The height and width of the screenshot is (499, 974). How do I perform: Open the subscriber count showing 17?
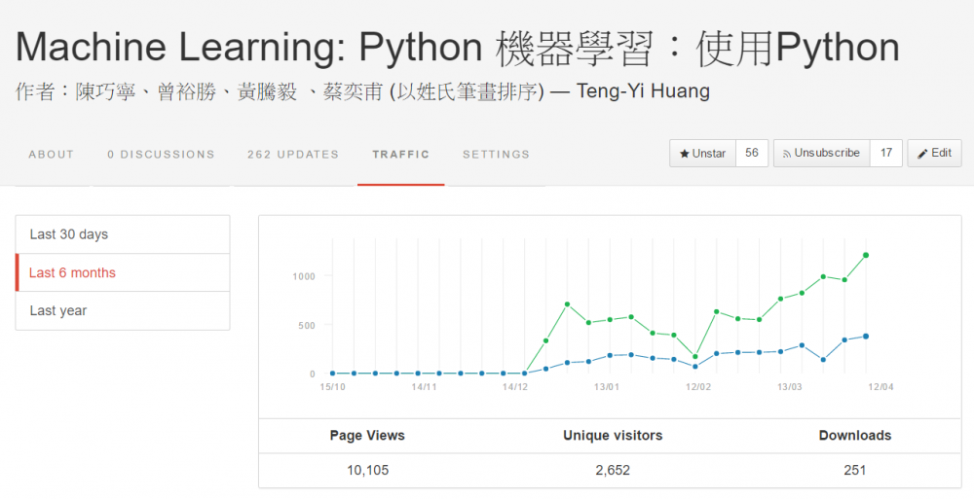pos(886,154)
